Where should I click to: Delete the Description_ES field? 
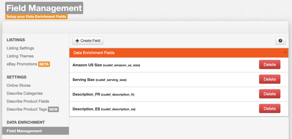pyautogui.click(x=269, y=108)
